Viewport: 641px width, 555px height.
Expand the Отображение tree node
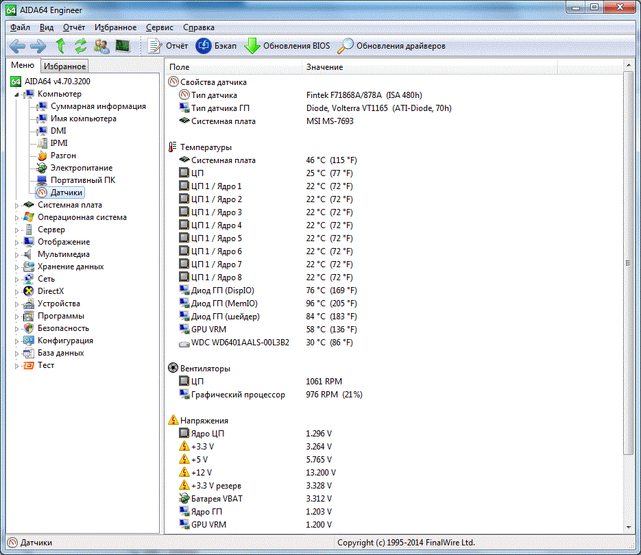[16, 243]
